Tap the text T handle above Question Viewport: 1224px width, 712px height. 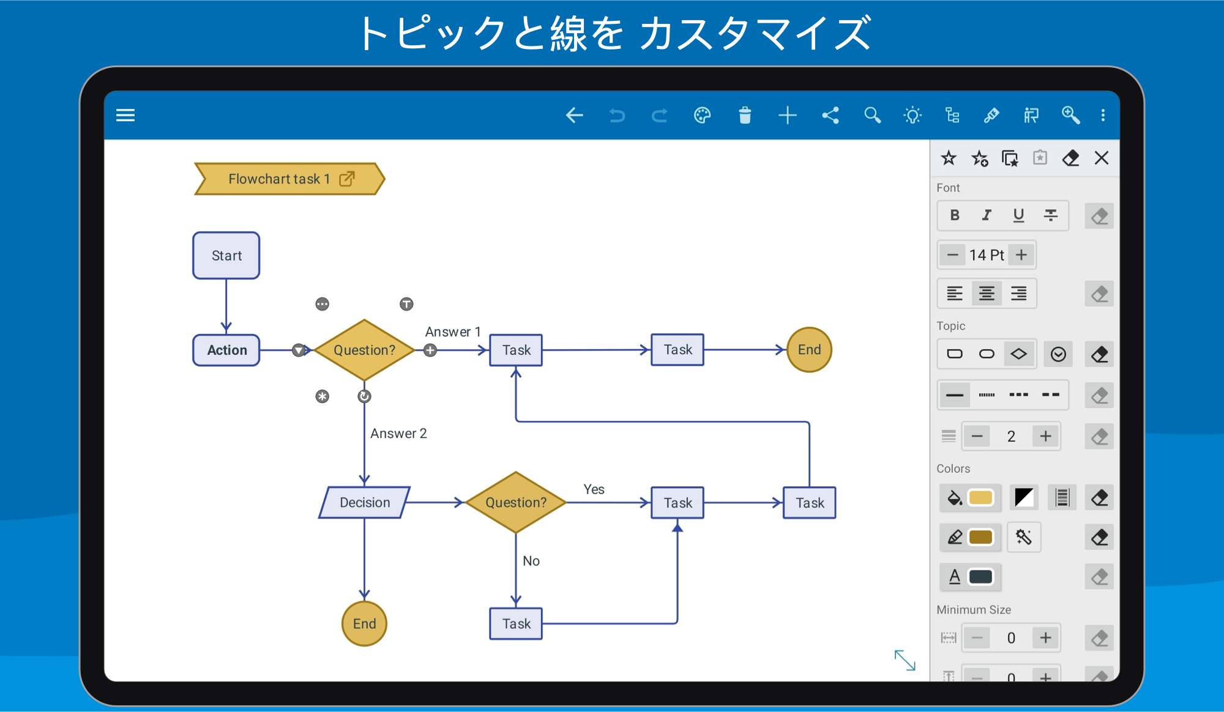tap(406, 304)
